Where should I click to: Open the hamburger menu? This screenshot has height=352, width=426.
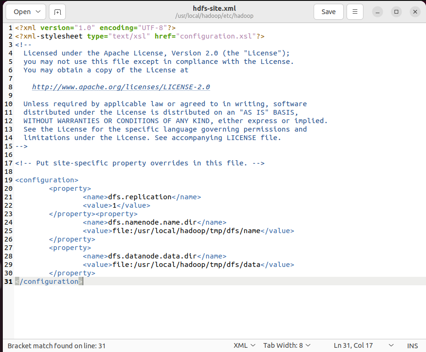(x=355, y=12)
